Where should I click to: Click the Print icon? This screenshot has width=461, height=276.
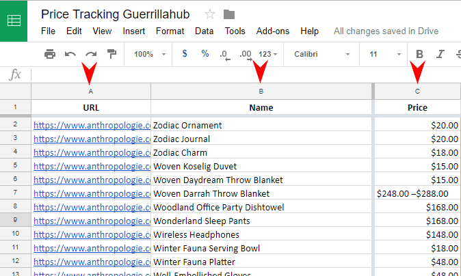tap(50, 54)
